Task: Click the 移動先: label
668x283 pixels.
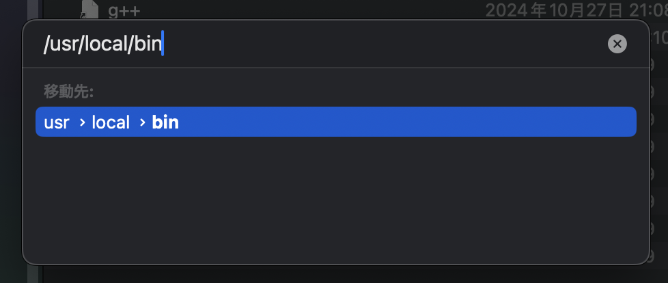Action: point(68,91)
